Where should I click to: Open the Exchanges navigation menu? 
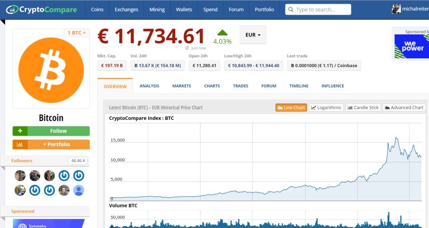pos(127,10)
